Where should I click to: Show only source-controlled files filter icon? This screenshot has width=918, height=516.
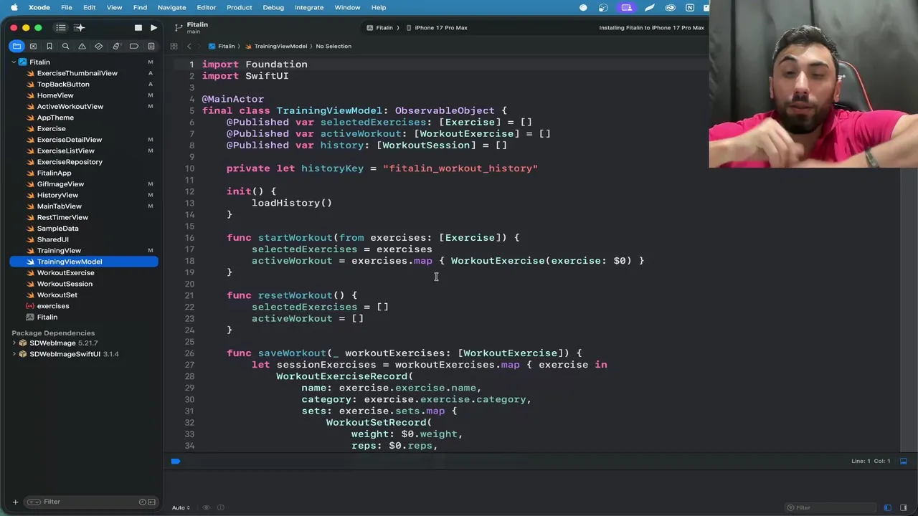[151, 502]
